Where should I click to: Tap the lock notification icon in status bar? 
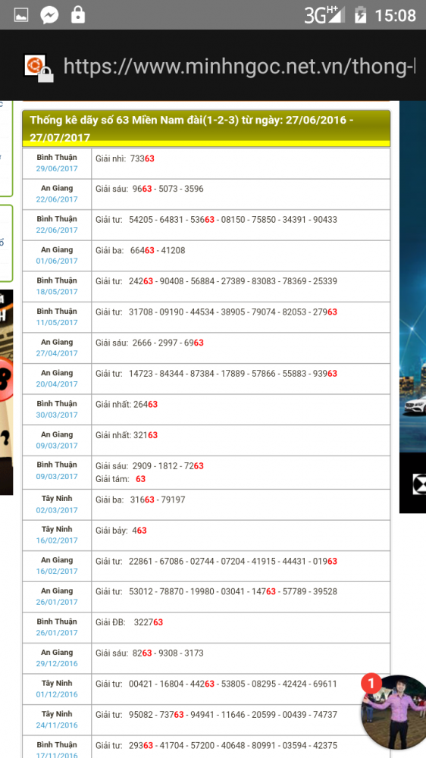[x=78, y=14]
